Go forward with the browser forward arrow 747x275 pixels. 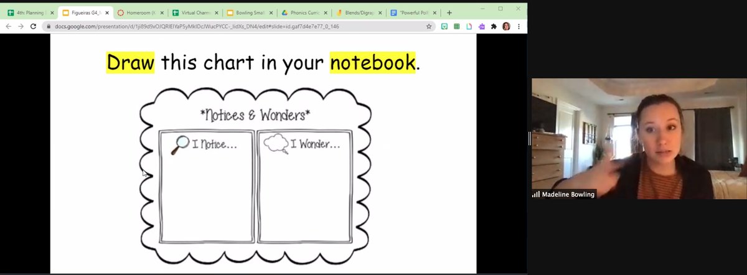(21, 26)
